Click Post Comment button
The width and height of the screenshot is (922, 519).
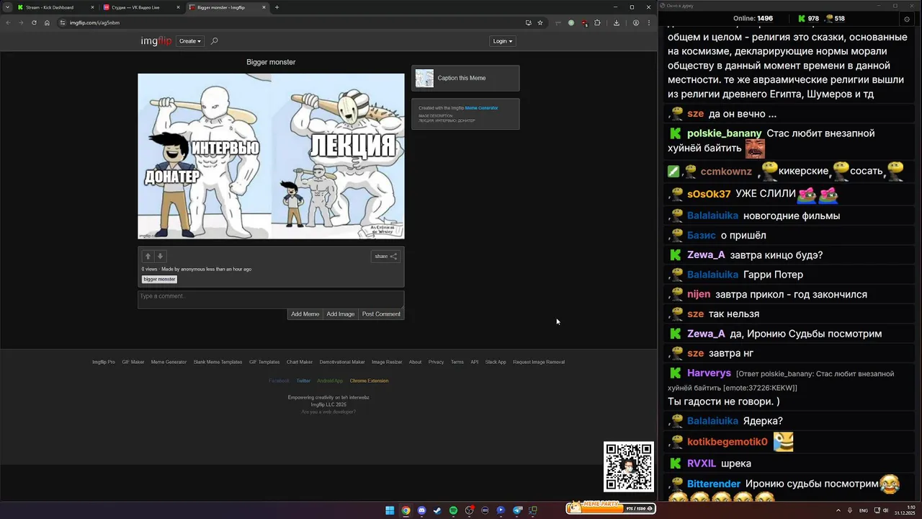pos(381,314)
